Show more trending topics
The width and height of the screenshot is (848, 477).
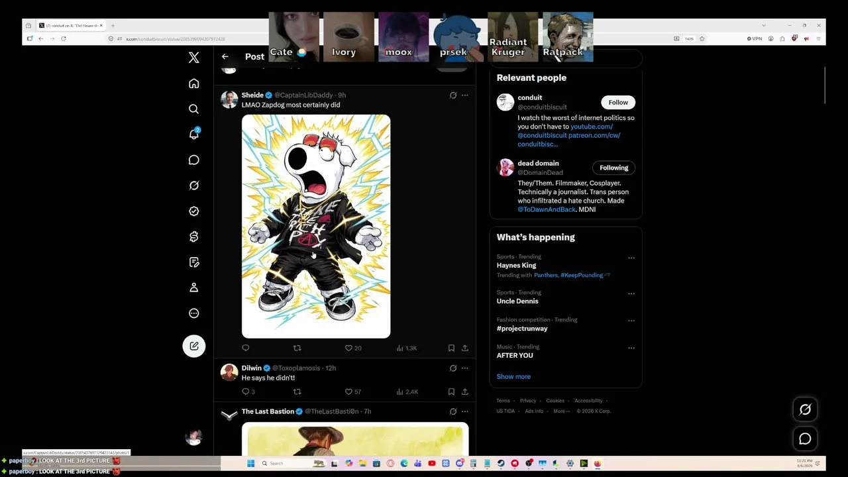click(x=513, y=376)
